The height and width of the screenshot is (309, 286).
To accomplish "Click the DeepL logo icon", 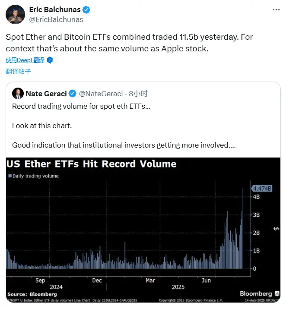I will point(50,60).
